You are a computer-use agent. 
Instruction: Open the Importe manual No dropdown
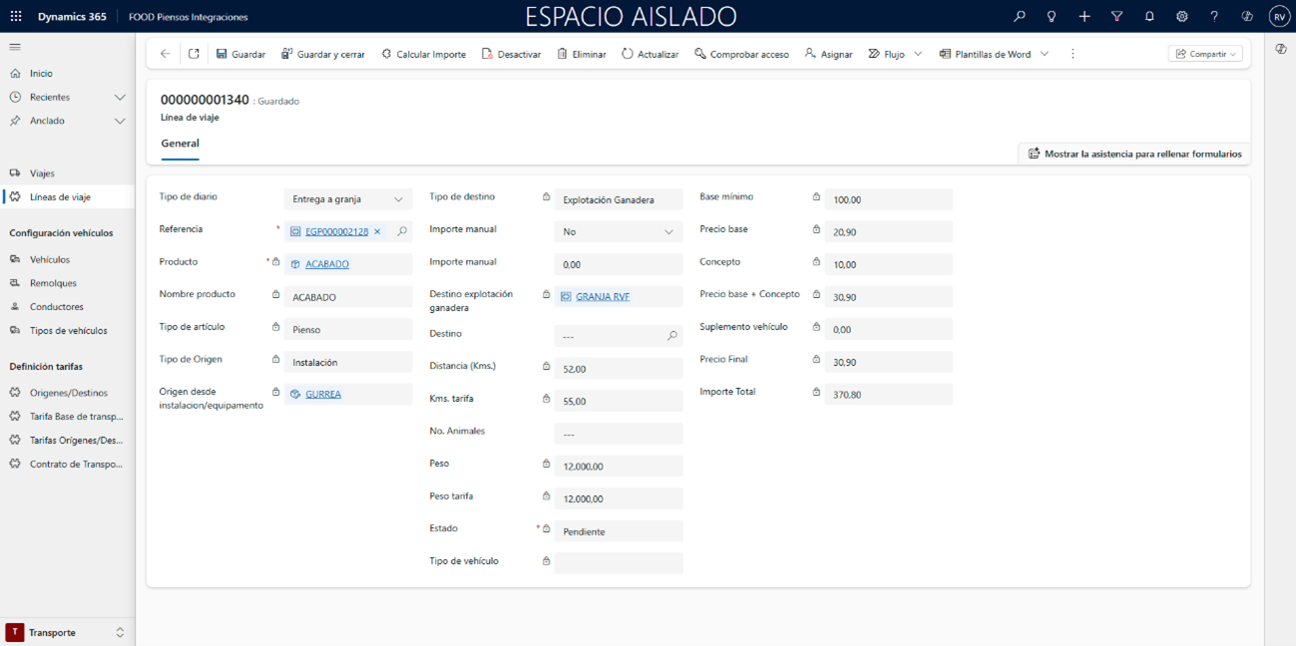tap(618, 231)
